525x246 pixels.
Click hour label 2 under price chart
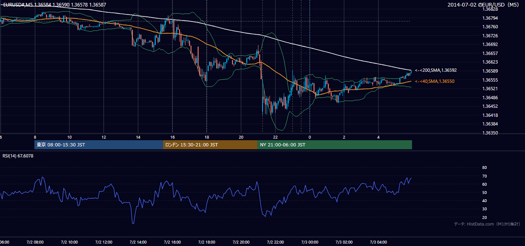point(344,137)
